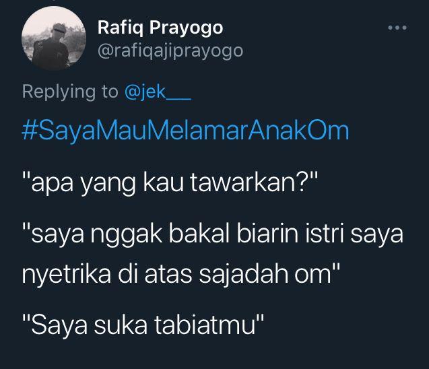This screenshot has width=429, height=369.
Task: Open the Rafiq Prayogo display name
Action: click(x=160, y=28)
